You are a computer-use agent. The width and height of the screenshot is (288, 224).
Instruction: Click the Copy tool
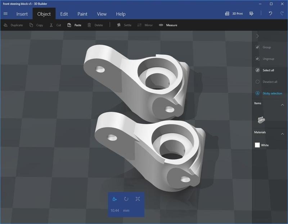click(36, 25)
